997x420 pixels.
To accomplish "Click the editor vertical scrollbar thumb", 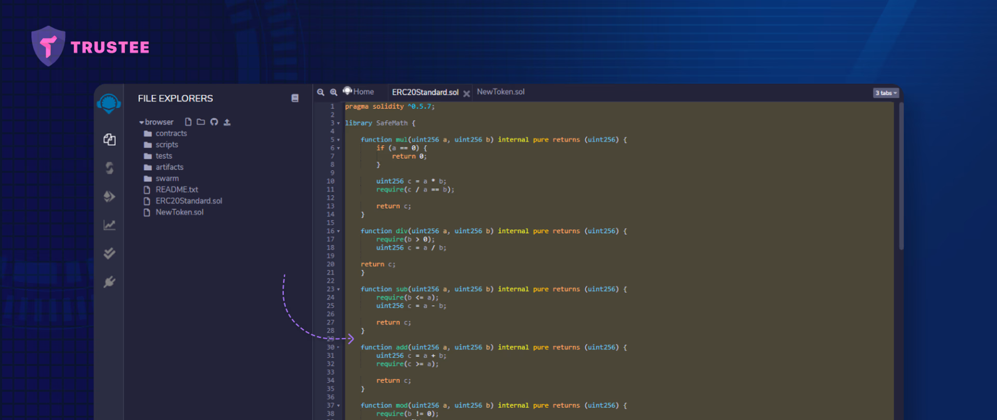I will coord(901,175).
